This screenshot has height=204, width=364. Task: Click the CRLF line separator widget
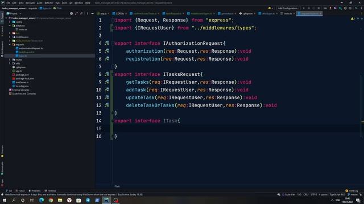[306, 195]
